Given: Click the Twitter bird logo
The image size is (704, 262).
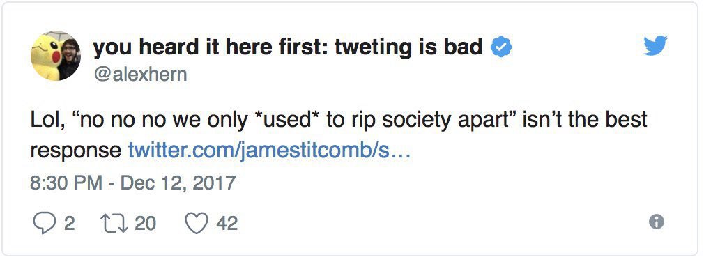Looking at the screenshot, I should point(655,46).
